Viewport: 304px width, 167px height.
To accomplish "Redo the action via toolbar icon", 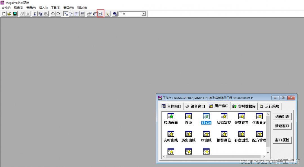I will 58,14.
